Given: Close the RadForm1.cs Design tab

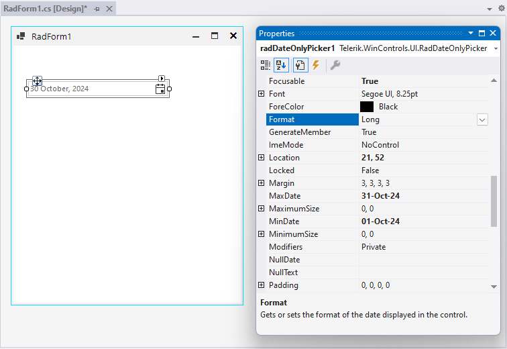Looking at the screenshot, I should click(x=109, y=9).
